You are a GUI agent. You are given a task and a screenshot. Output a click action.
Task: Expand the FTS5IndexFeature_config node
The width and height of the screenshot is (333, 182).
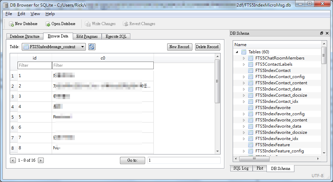(x=244, y=151)
